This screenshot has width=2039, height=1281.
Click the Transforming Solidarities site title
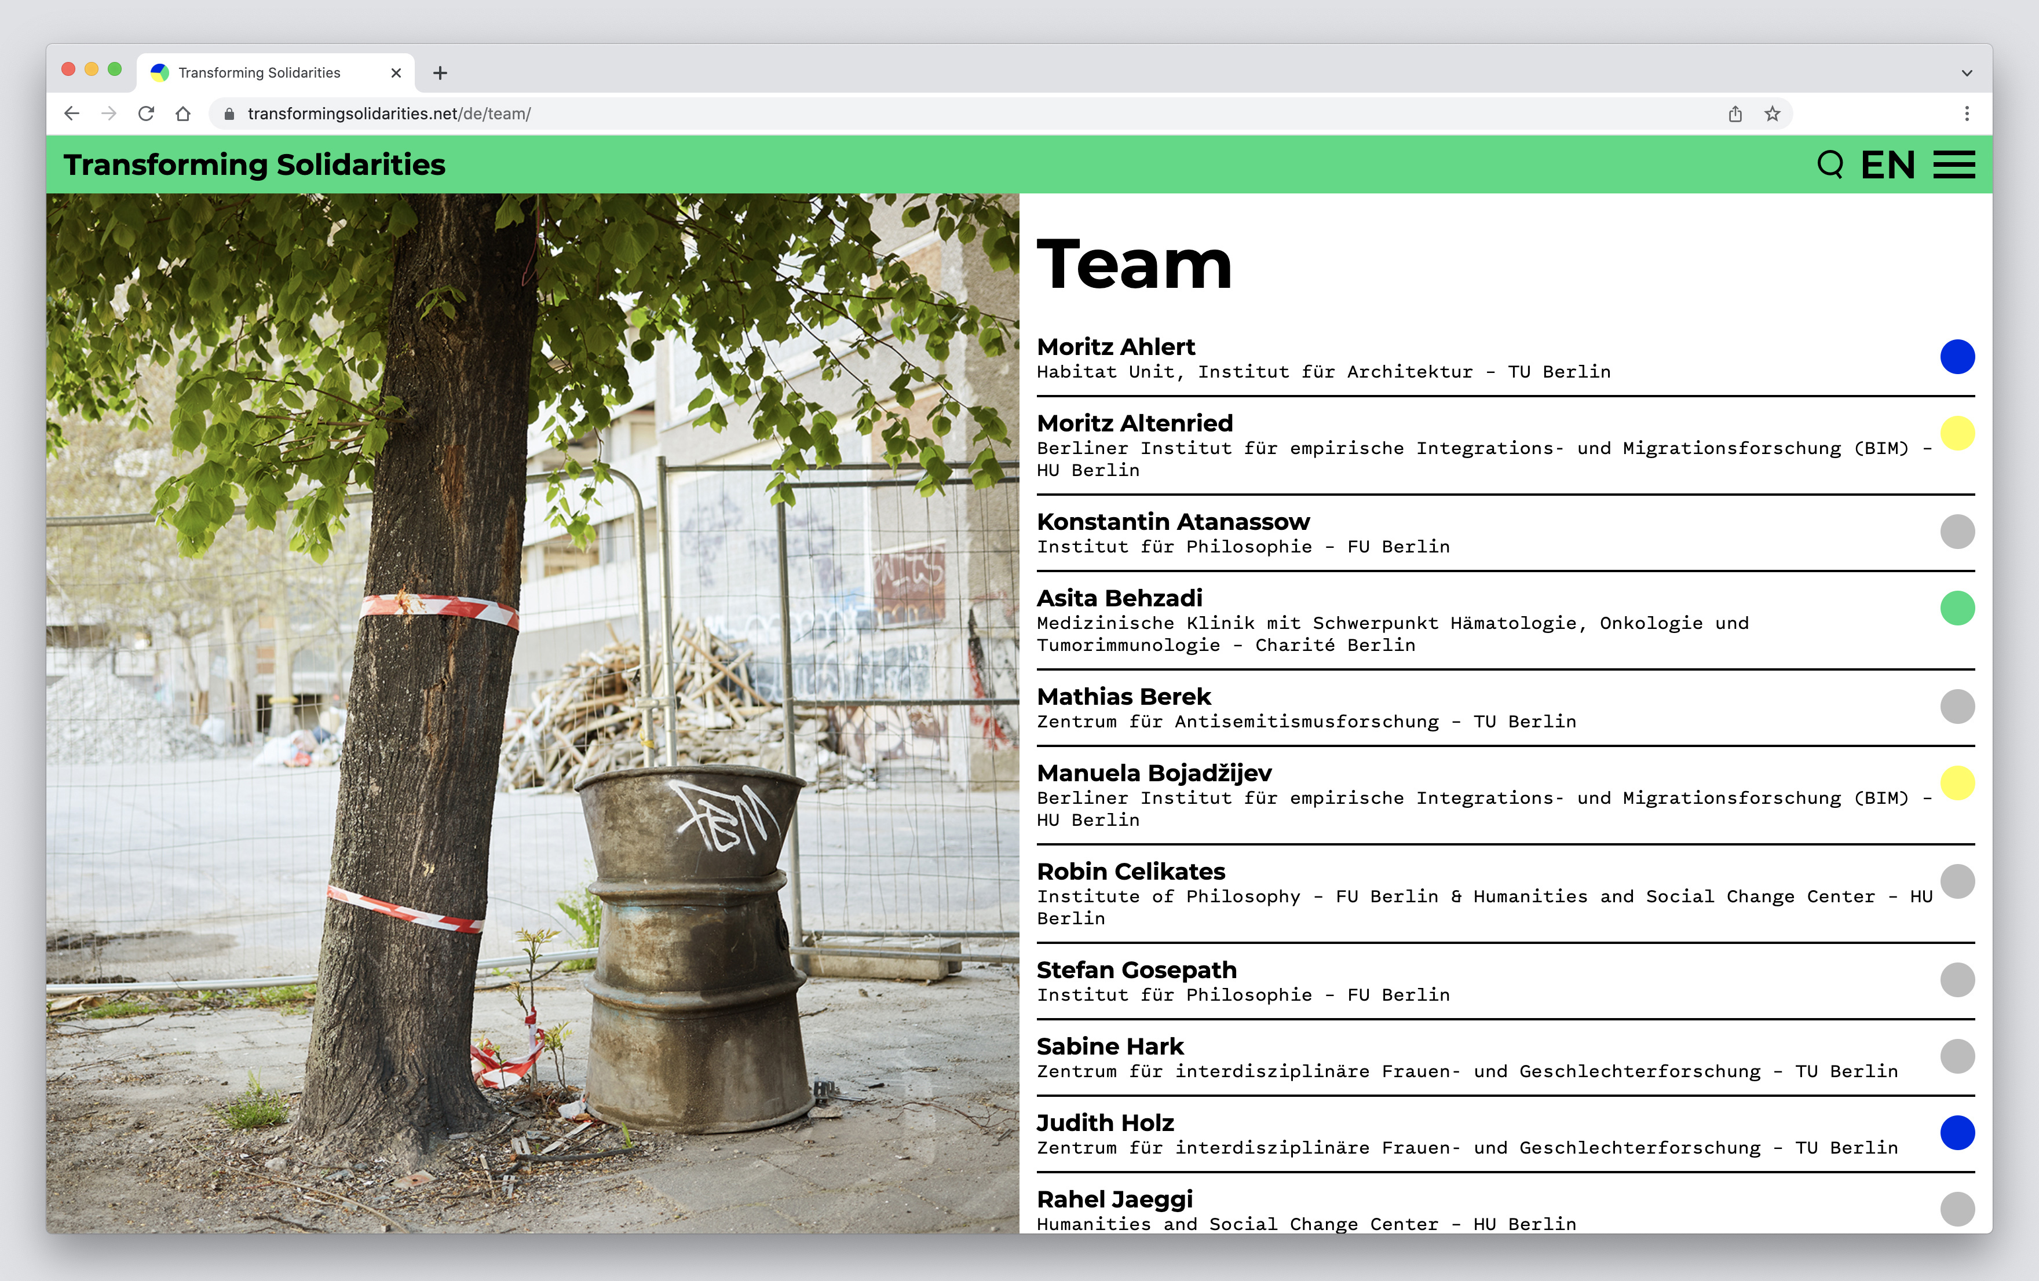pos(254,164)
